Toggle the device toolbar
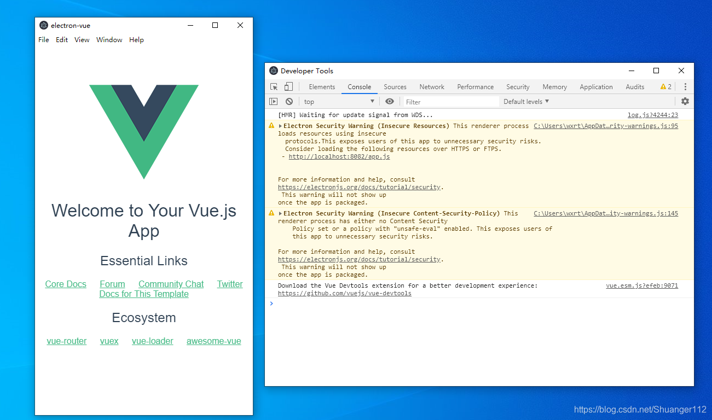This screenshot has width=712, height=420. (288, 86)
